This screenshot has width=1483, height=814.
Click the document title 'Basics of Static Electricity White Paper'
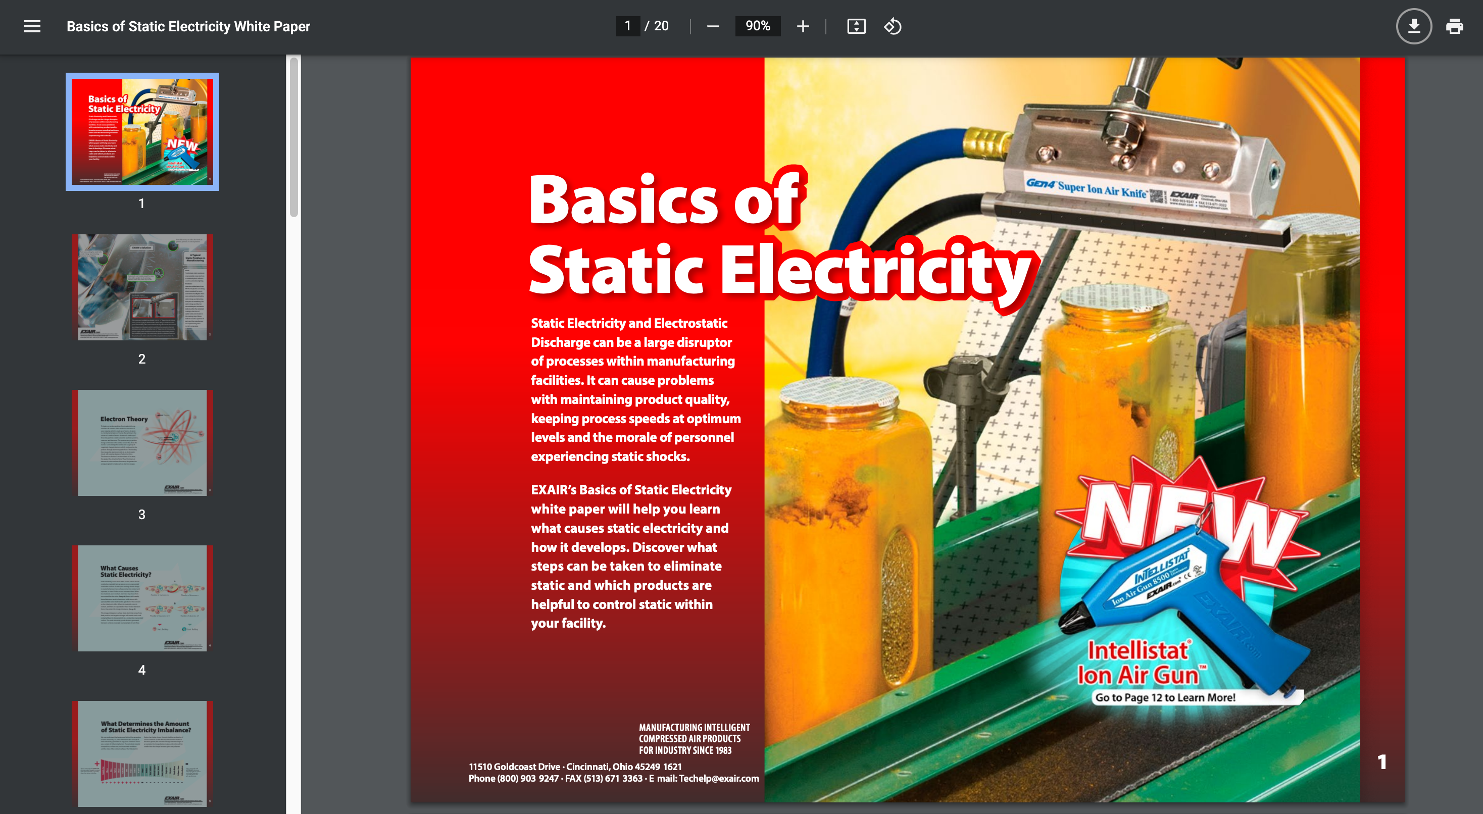pyautogui.click(x=188, y=26)
